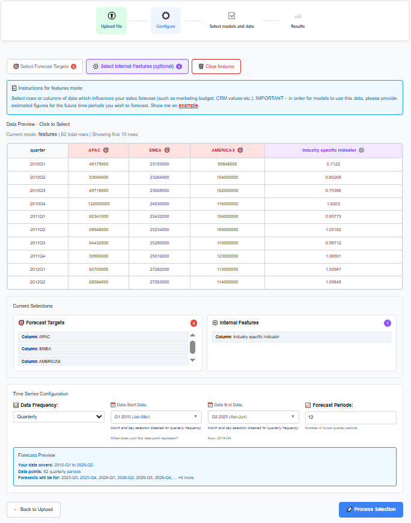411x523 pixels.
Task: Switch to Select Internal Features (optional) mode
Action: click(137, 66)
